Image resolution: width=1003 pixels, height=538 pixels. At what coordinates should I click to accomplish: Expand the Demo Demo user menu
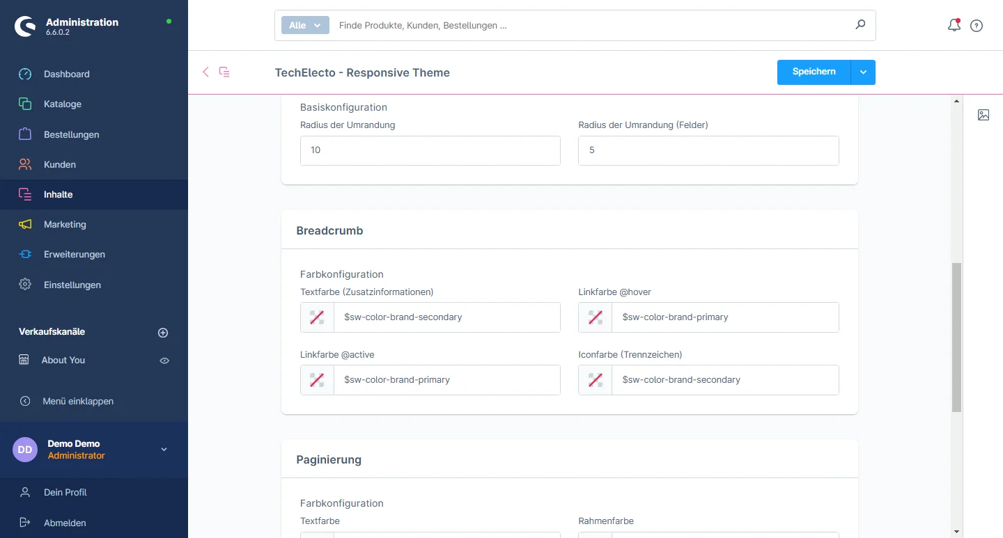click(164, 450)
